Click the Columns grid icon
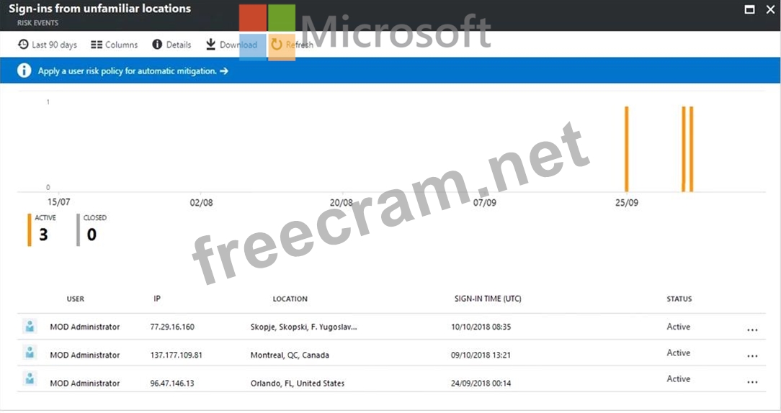781x413 pixels. (96, 45)
